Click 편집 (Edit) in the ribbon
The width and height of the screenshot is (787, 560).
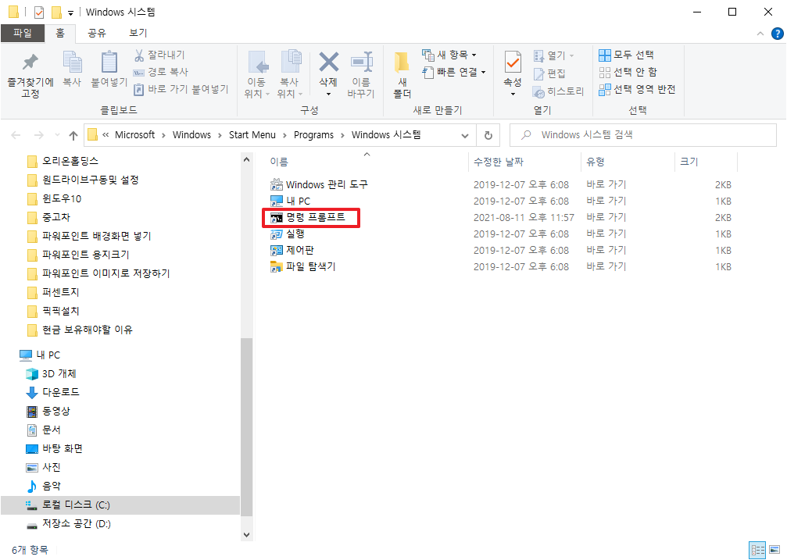pyautogui.click(x=549, y=73)
